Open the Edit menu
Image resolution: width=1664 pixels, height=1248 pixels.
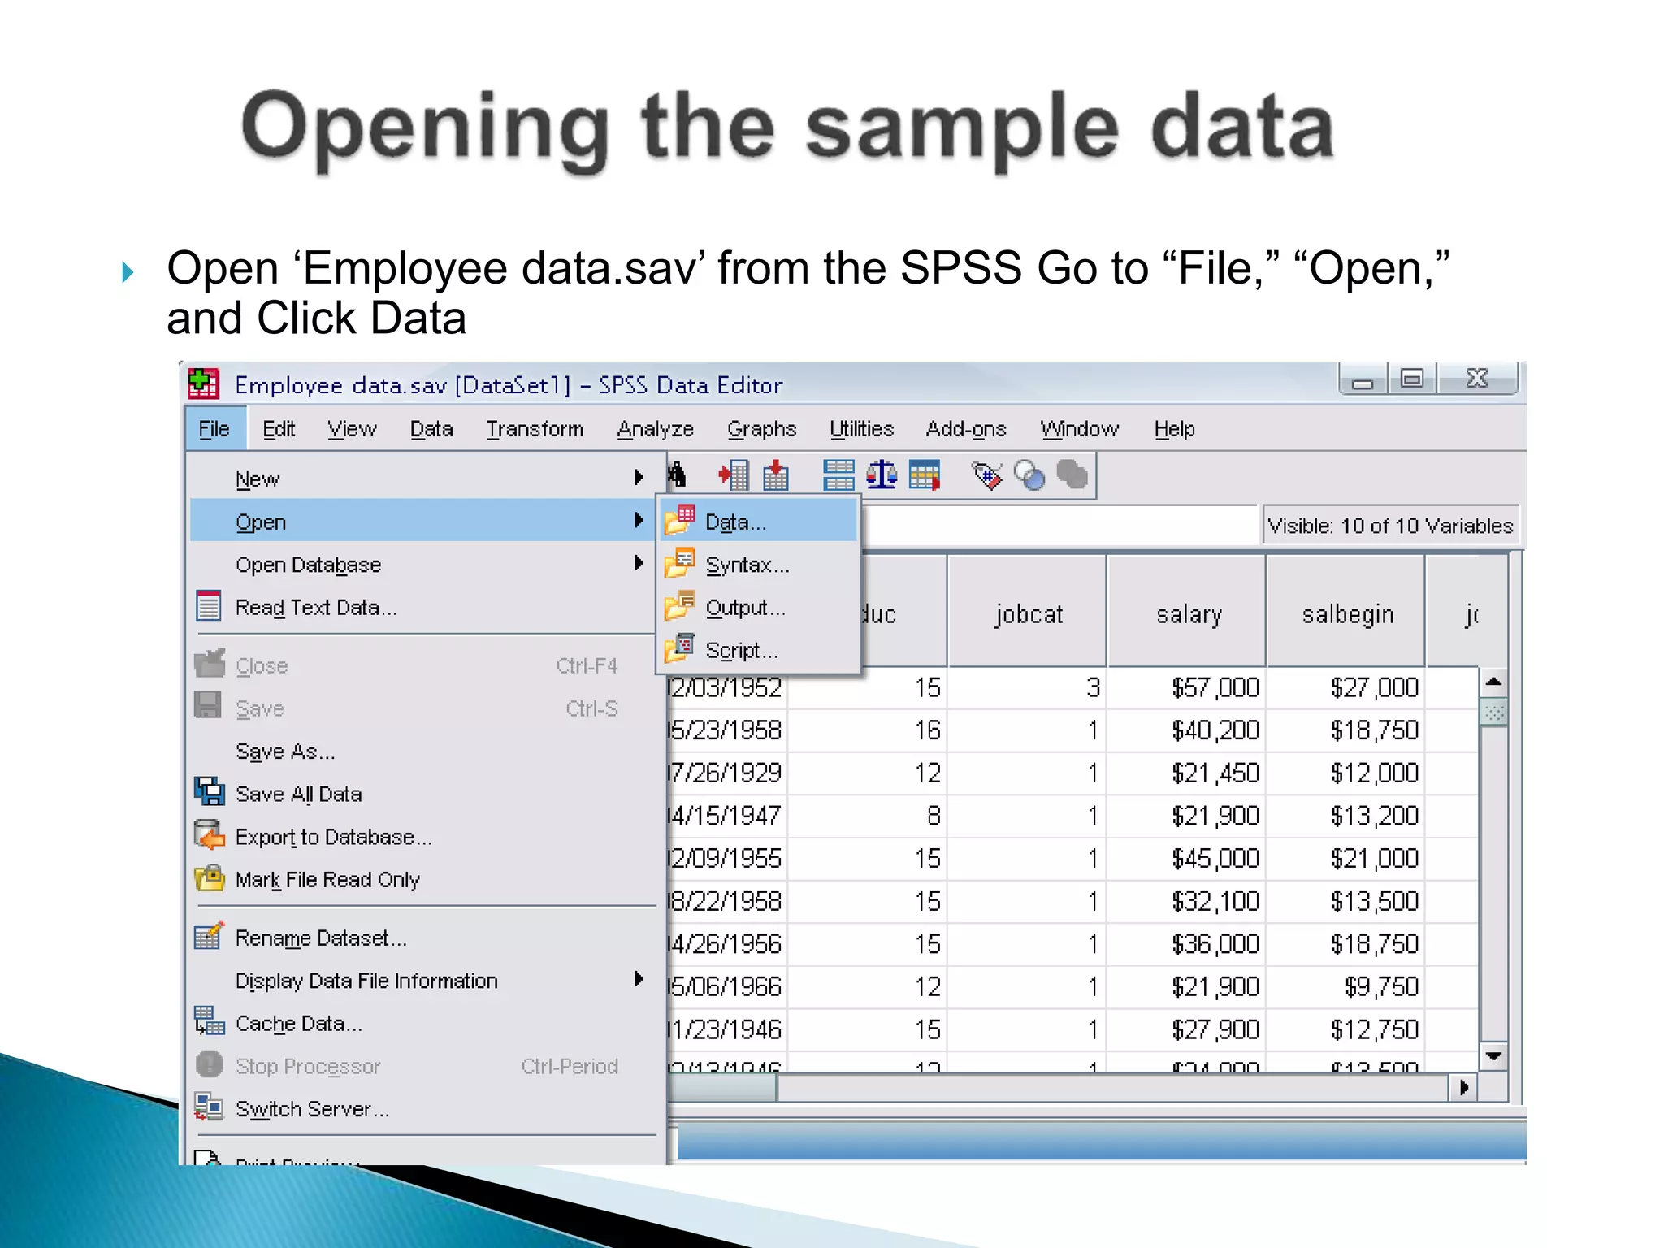tap(279, 429)
